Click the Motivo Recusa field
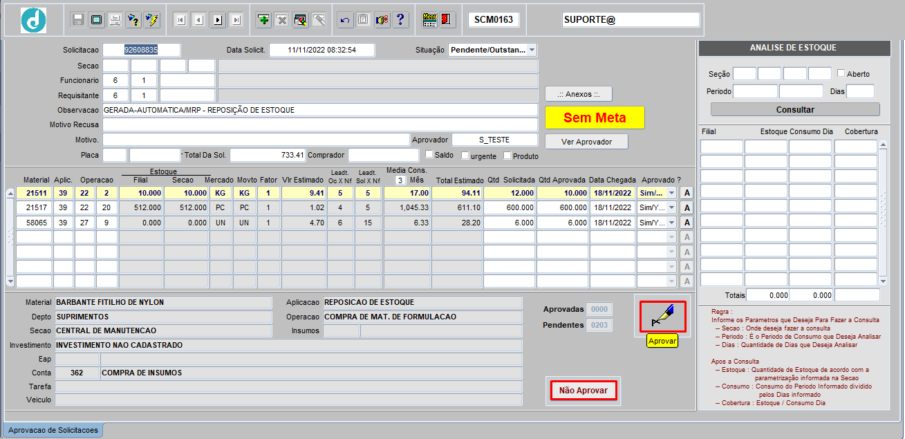Screen dimensions: 905x439 320,124
